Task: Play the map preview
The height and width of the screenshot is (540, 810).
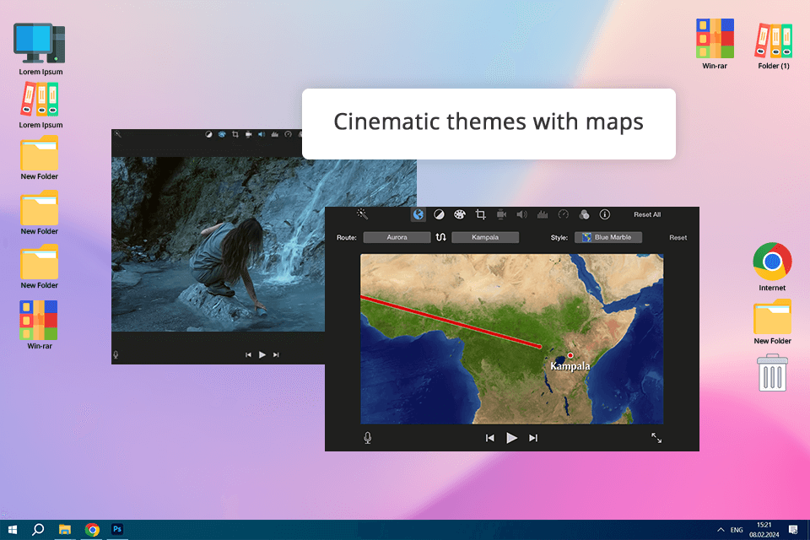Action: click(511, 438)
